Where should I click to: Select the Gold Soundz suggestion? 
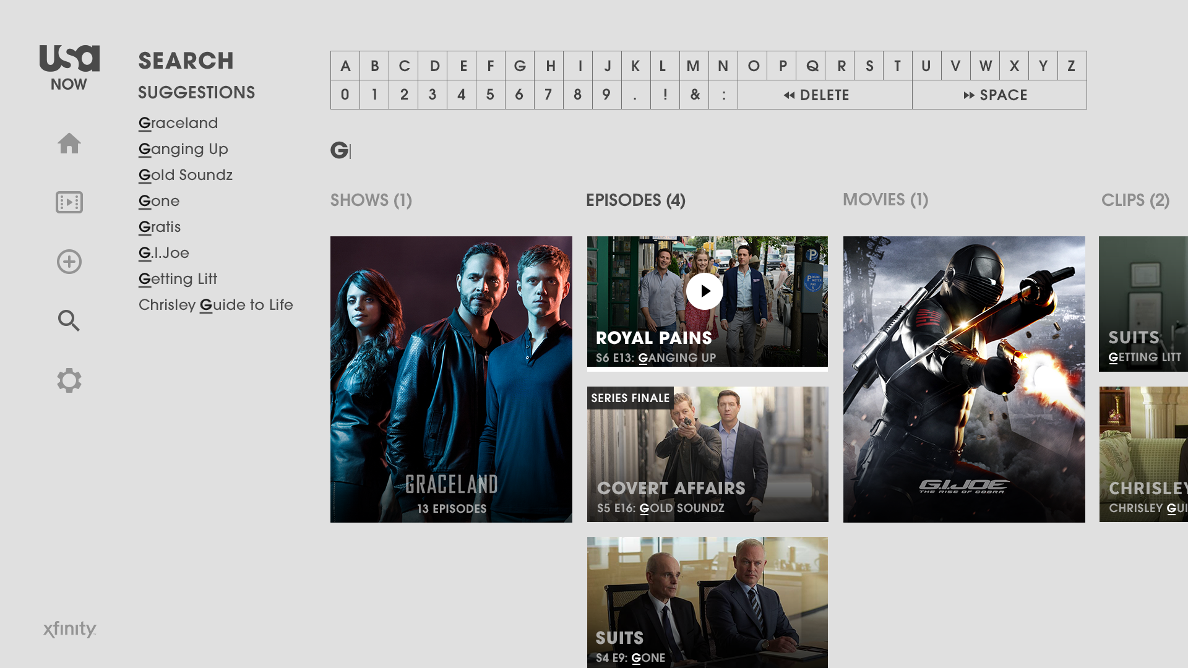click(x=186, y=175)
